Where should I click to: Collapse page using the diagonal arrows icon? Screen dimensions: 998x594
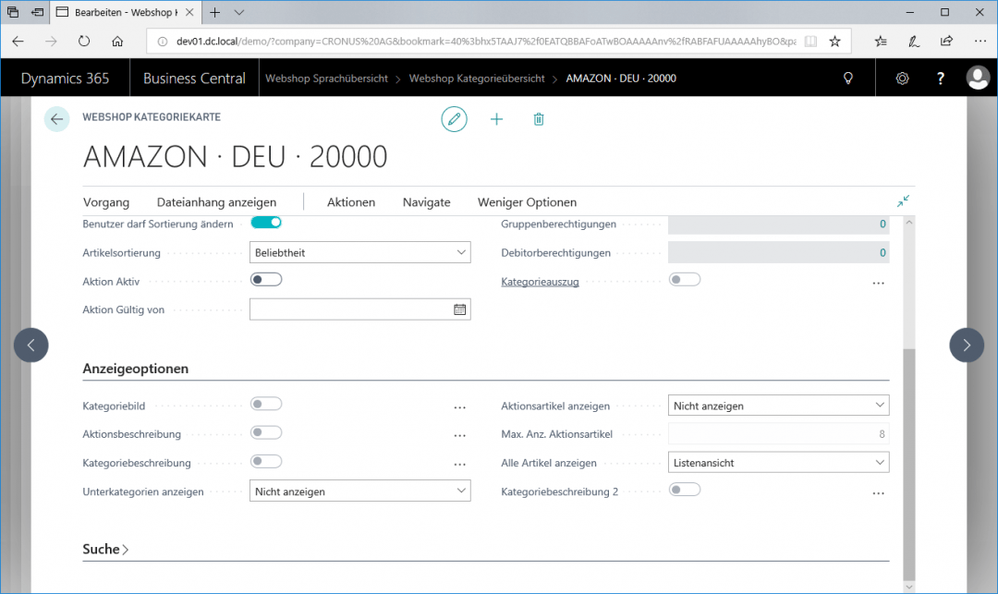pos(903,201)
